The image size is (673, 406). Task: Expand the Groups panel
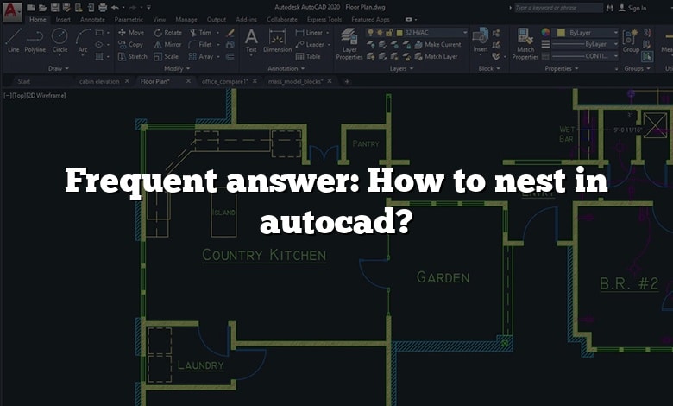pos(637,68)
